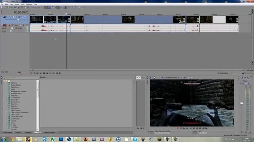Click the Open project toolbar icon
This screenshot has width=254, height=142.
click(x=5, y=7)
